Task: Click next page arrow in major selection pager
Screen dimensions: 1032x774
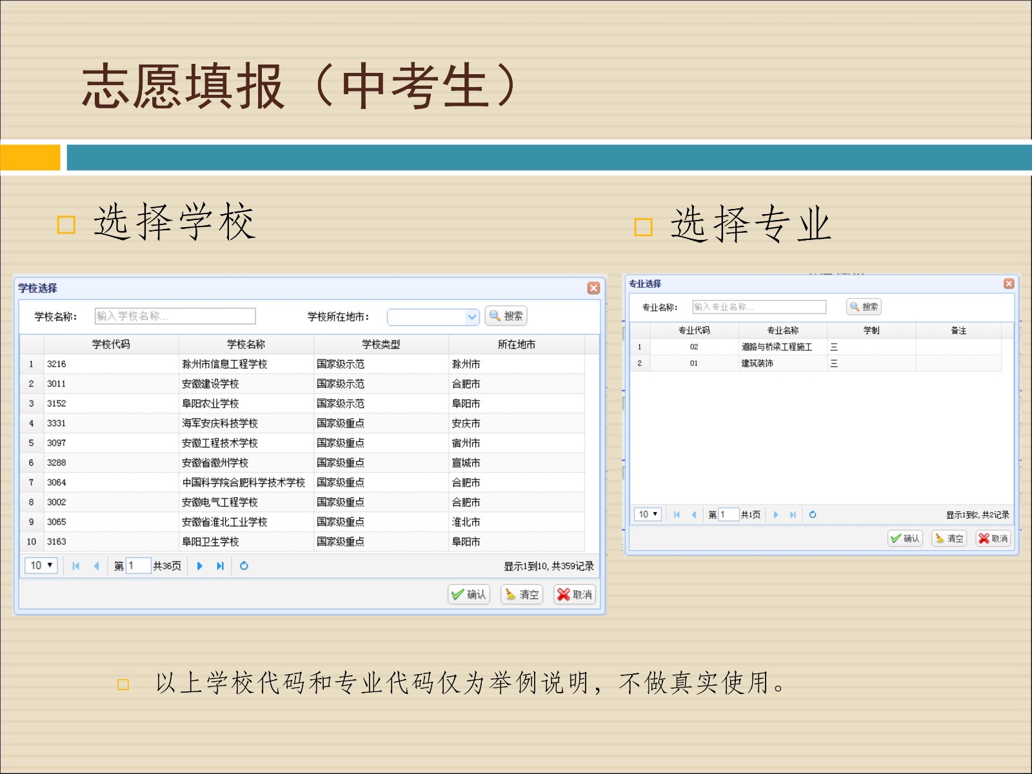Action: pyautogui.click(x=776, y=514)
